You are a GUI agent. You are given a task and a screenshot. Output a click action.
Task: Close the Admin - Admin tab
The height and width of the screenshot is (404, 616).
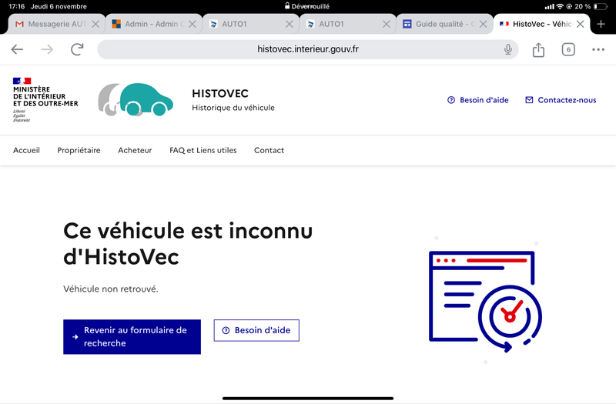click(192, 24)
